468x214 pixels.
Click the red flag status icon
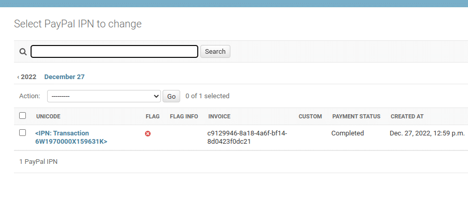click(x=148, y=134)
